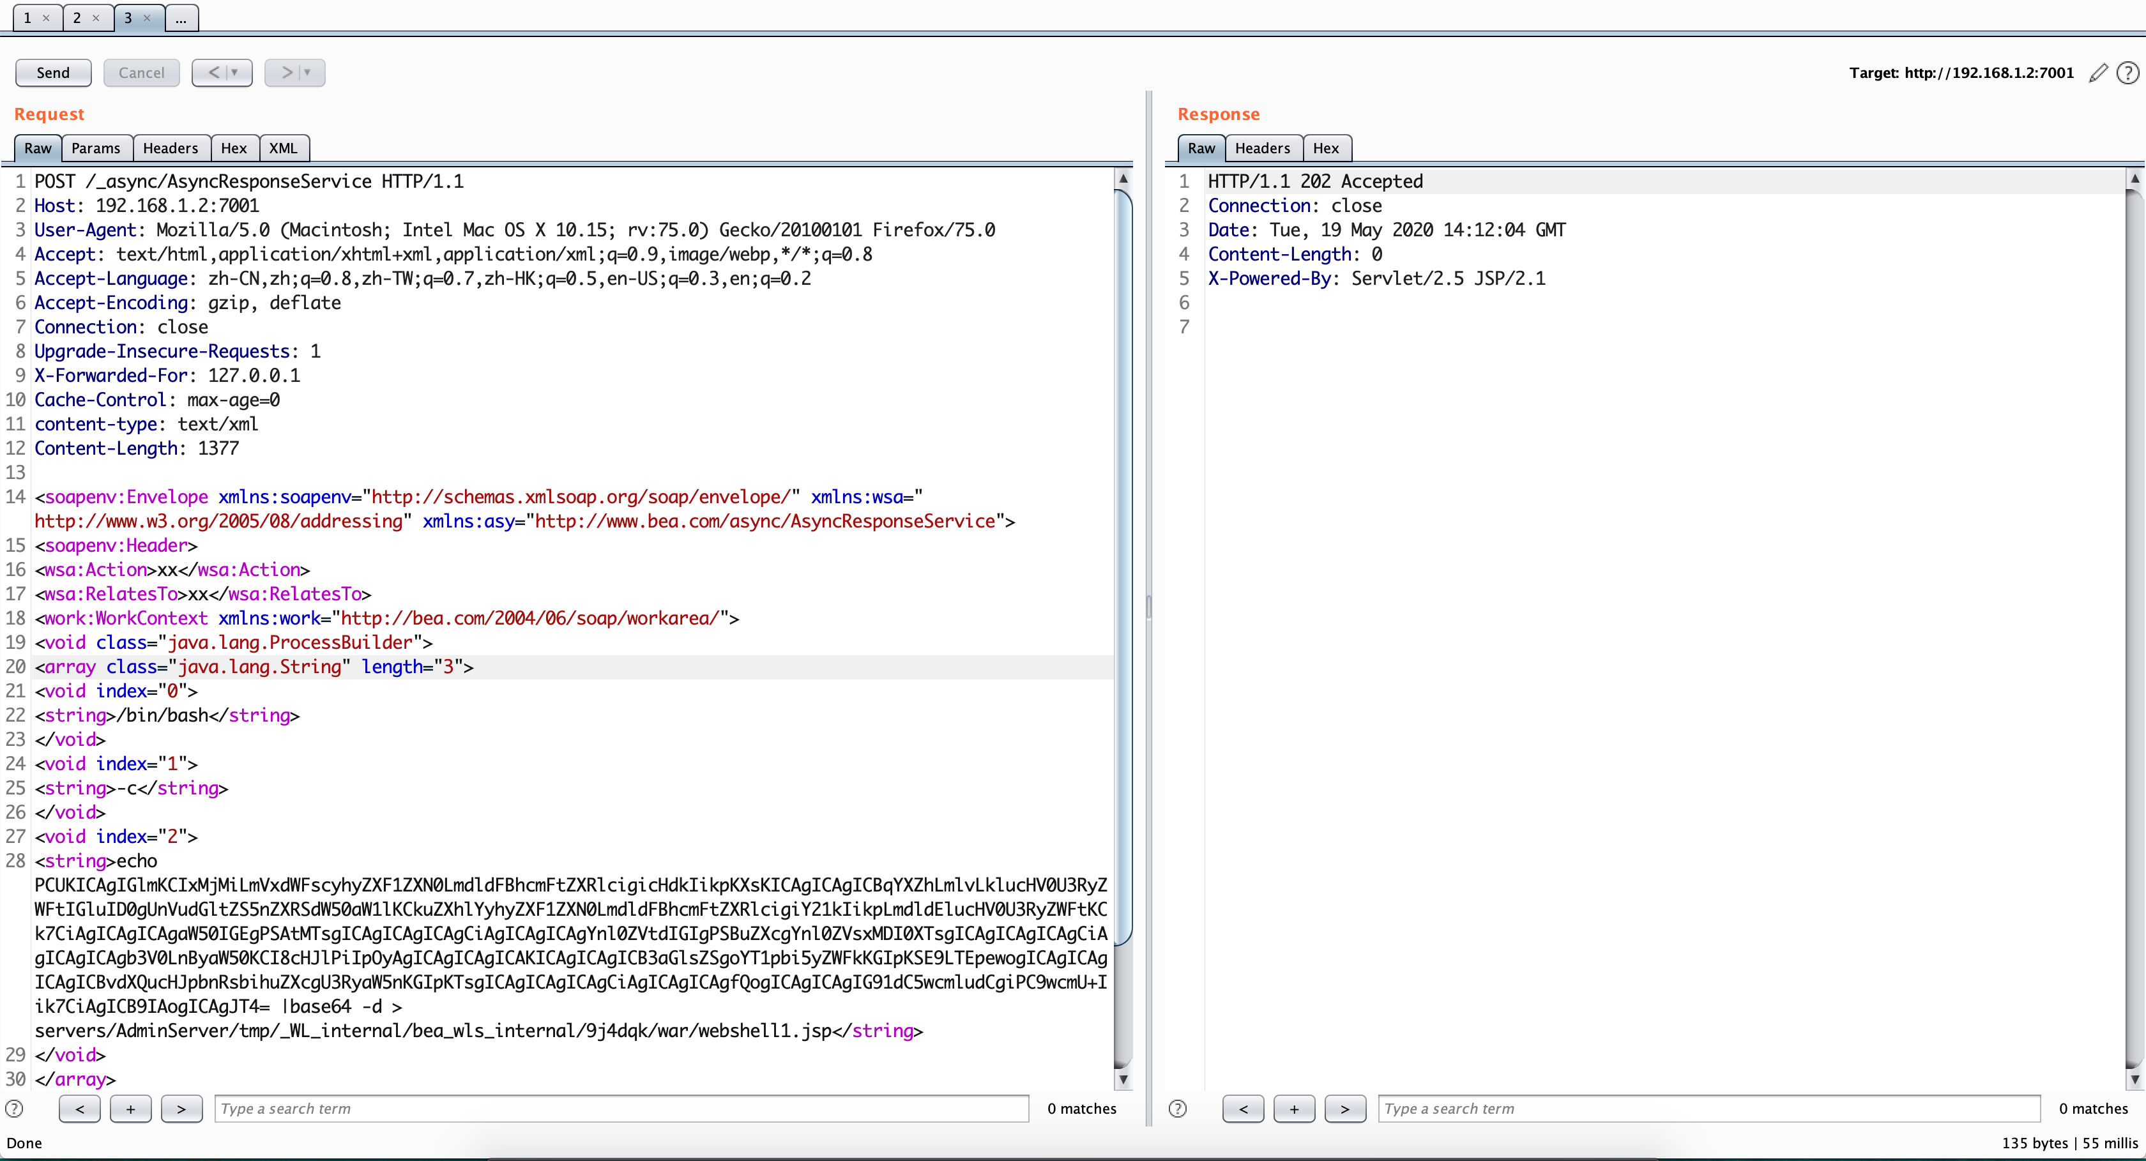Viewport: 2146px width, 1161px height.
Task: Open the history back dropdown arrow
Action: pos(235,72)
